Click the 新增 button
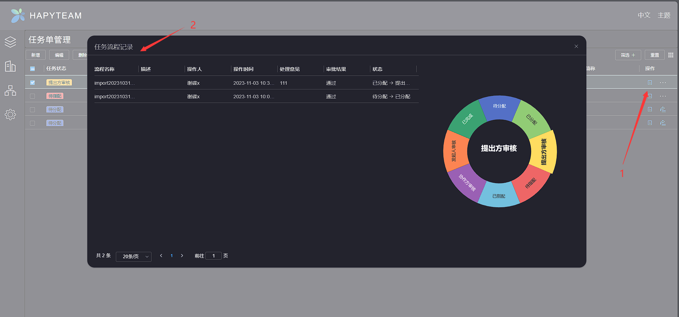679x317 pixels. pyautogui.click(x=36, y=55)
